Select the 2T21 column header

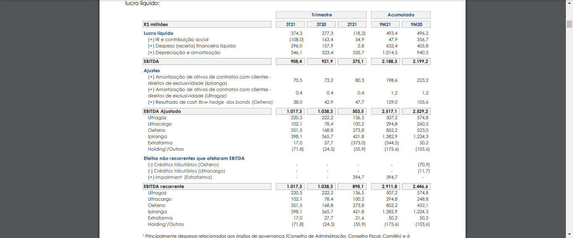point(352,24)
